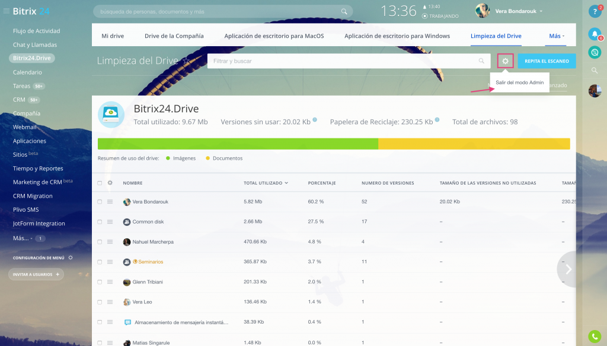Favorite the page using the star beside Limpieza del Drive
The image size is (607, 346).
point(186,61)
